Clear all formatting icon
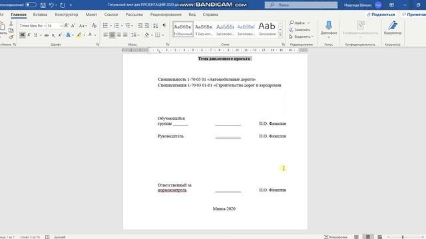Image resolution: width=426 pixels, height=239 pixels. [95, 26]
